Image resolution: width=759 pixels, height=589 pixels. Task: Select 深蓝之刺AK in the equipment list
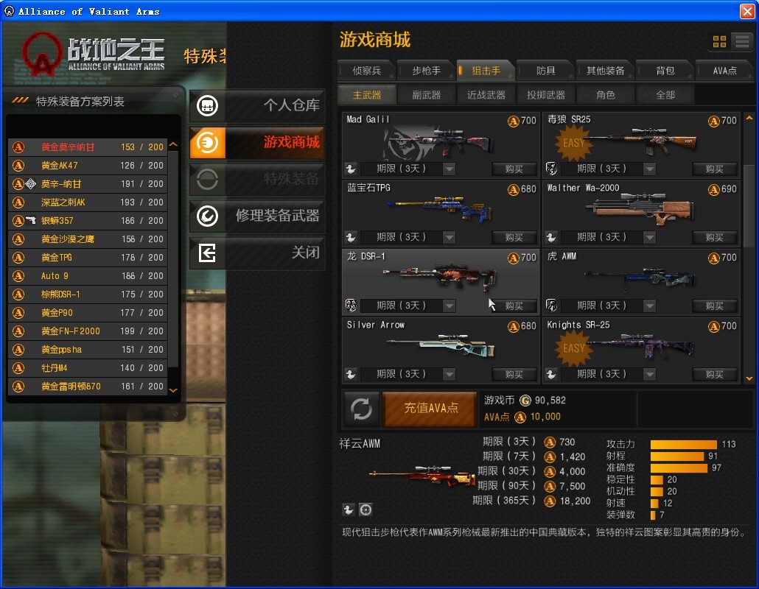click(88, 202)
